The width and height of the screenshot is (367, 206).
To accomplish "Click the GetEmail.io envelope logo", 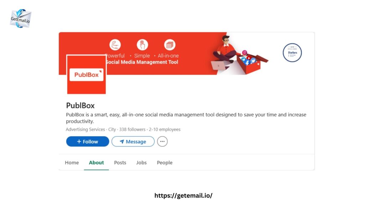I will click(x=21, y=19).
